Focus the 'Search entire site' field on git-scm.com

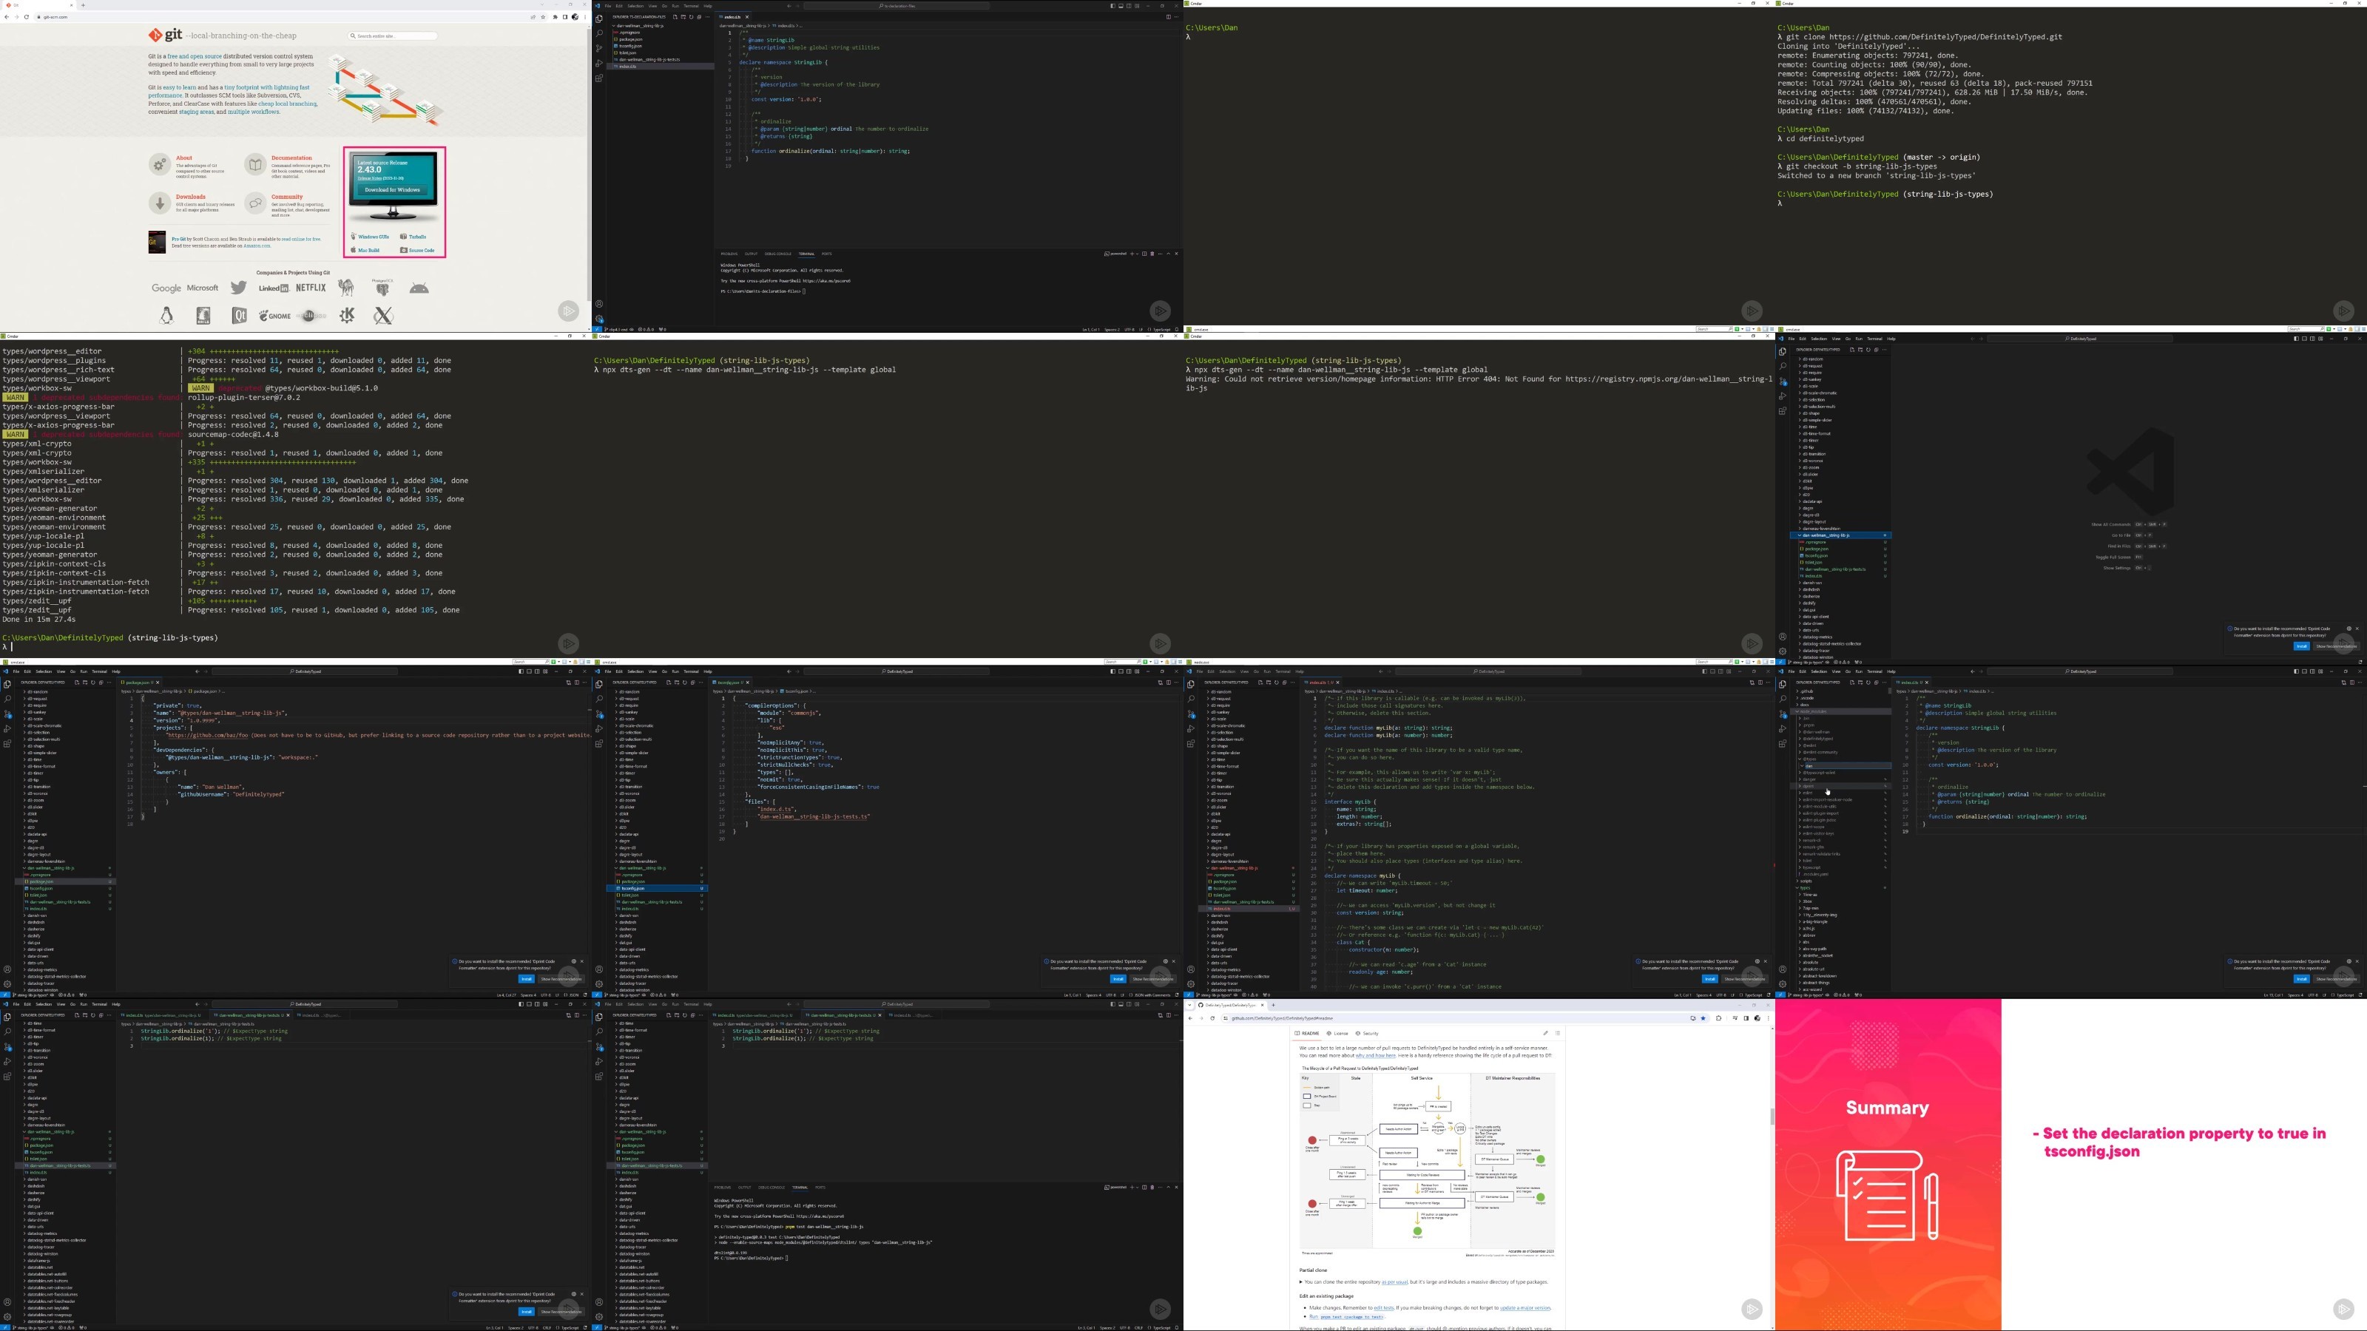pyautogui.click(x=392, y=35)
